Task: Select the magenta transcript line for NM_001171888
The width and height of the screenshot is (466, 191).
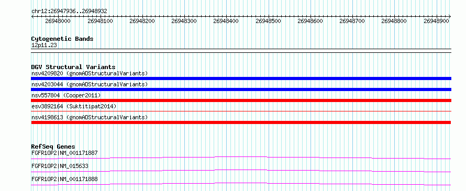Action: click(241, 184)
